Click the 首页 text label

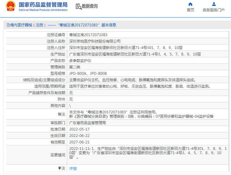pos(190,10)
